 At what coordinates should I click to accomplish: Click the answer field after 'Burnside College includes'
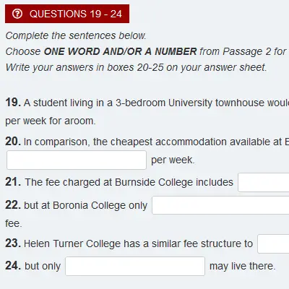point(264,182)
